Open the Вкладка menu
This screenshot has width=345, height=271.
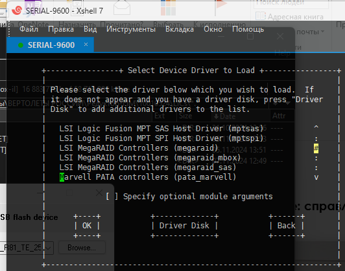click(x=180, y=29)
